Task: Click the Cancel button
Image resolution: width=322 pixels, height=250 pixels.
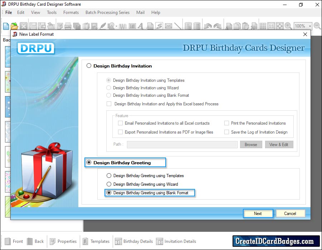Action: click(x=290, y=213)
